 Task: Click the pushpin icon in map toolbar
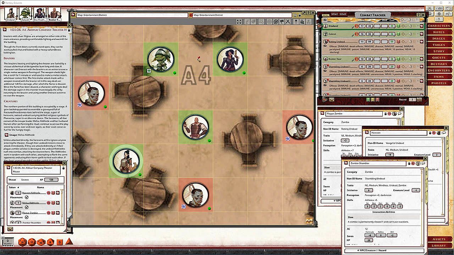[x=295, y=22]
